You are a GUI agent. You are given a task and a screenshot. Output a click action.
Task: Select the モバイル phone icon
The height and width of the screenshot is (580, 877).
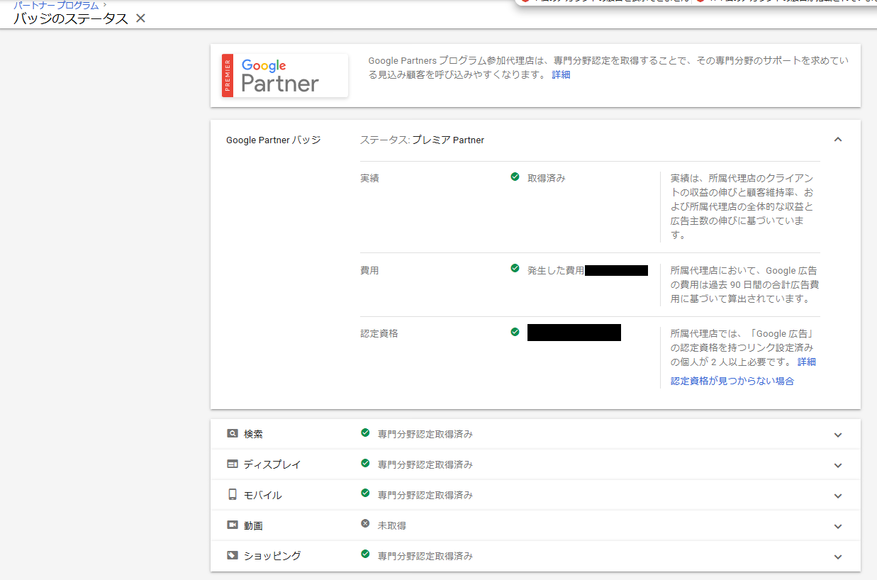pyautogui.click(x=233, y=495)
